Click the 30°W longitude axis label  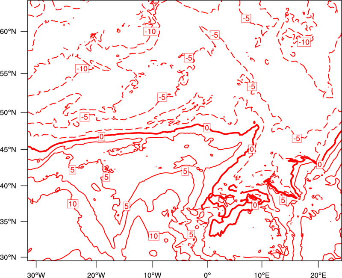pyautogui.click(x=36, y=275)
